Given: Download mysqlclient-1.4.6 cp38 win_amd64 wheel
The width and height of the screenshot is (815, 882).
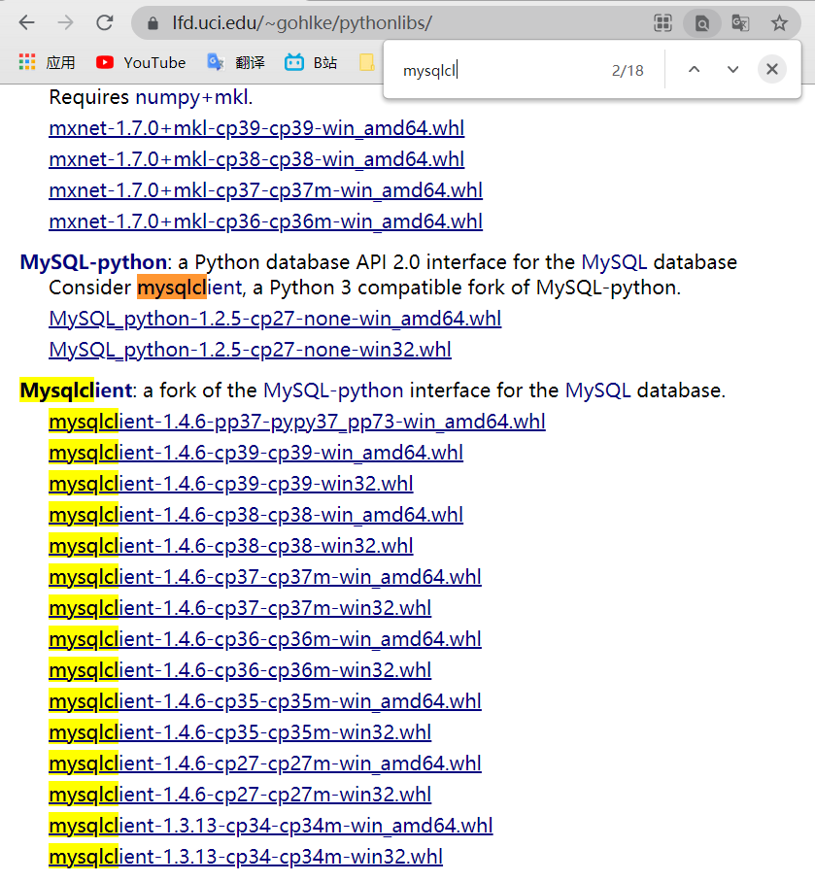Looking at the screenshot, I should pos(255,515).
